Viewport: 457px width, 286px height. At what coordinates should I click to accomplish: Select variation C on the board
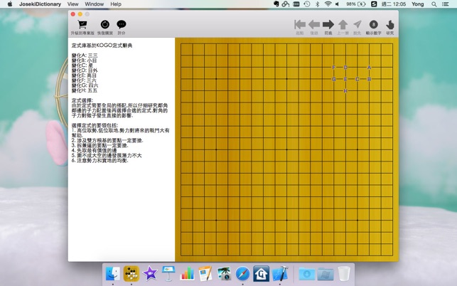click(357, 79)
